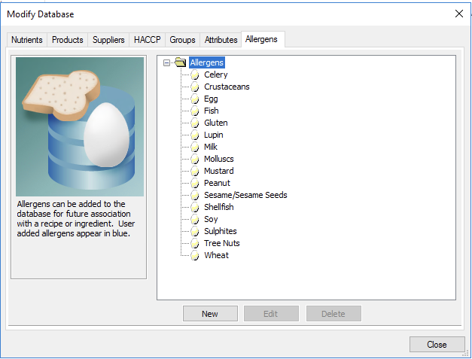Select the Mustard text label
The width and height of the screenshot is (472, 359).
(x=219, y=171)
